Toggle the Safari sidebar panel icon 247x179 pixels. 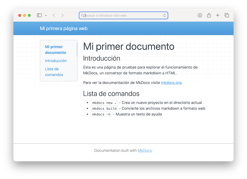point(39,15)
